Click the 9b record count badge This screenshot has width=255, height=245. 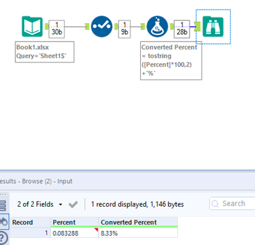pyautogui.click(x=124, y=29)
